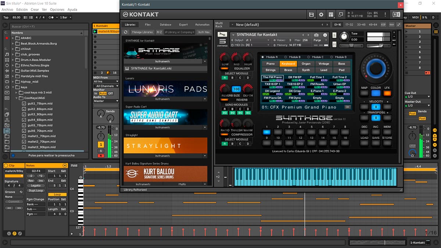441x248 pixels.
Task: Click the KSP multi script button
Action: [383, 25]
